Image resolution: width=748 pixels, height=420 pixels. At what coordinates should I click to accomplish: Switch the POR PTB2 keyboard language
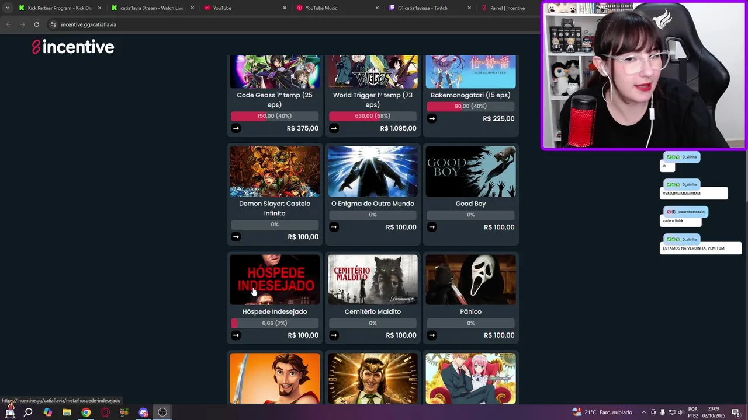coord(693,412)
